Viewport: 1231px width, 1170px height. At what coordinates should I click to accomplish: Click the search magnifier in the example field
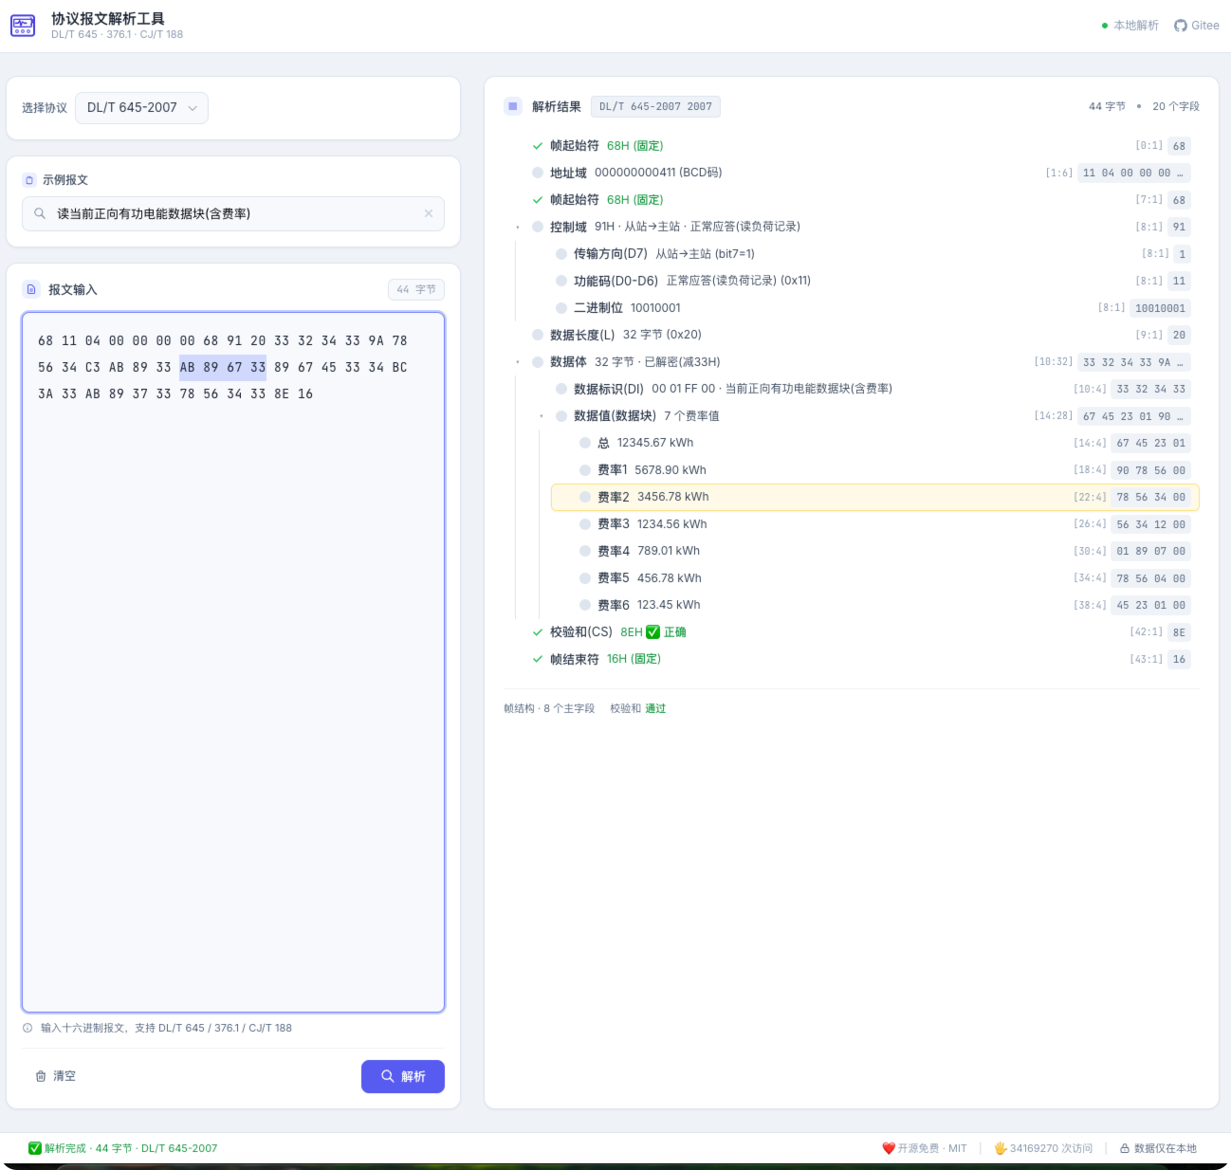(40, 213)
